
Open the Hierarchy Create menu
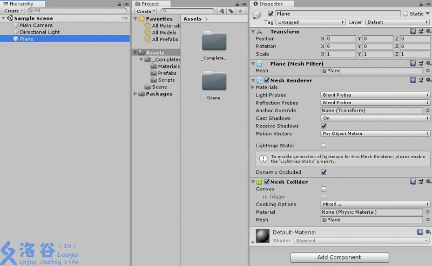(13, 11)
